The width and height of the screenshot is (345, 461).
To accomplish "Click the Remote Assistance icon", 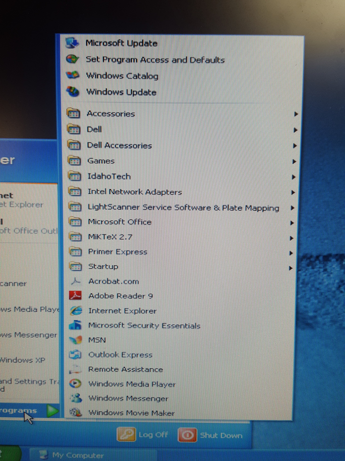I will tap(75, 369).
